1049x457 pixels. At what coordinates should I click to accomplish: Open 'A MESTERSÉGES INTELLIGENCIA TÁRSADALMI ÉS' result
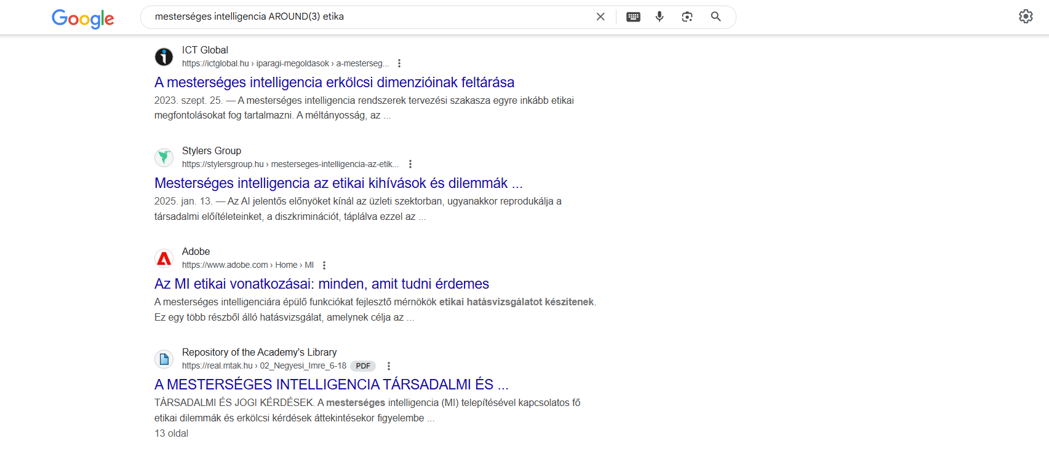(x=332, y=385)
